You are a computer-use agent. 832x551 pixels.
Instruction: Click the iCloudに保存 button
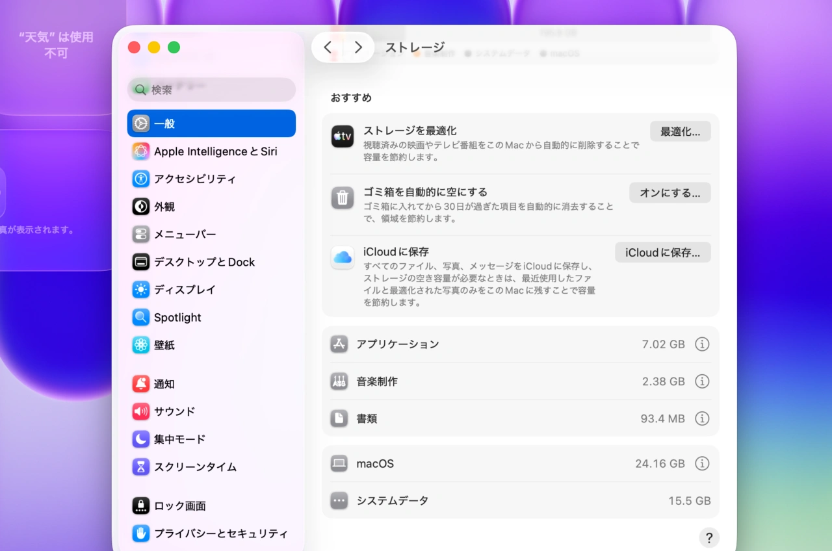662,252
